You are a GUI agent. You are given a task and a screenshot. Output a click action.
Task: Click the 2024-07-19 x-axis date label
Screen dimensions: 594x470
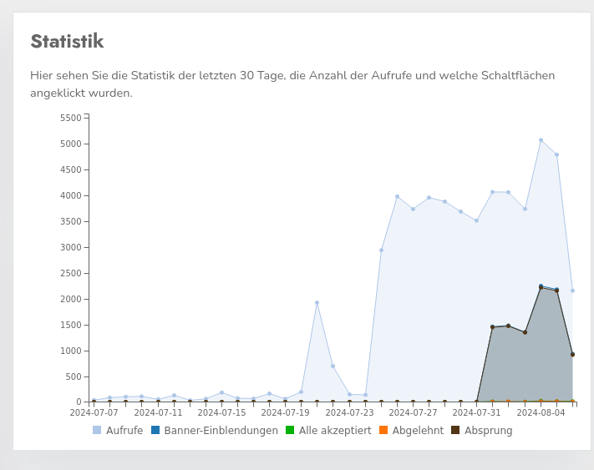tap(285, 412)
